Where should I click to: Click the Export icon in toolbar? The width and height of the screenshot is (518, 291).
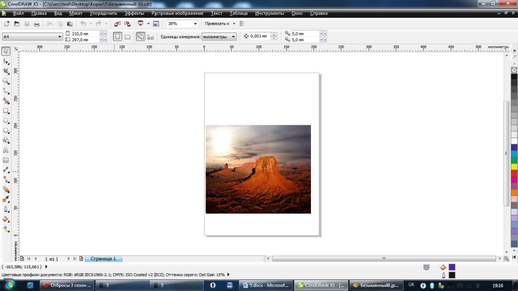point(127,24)
